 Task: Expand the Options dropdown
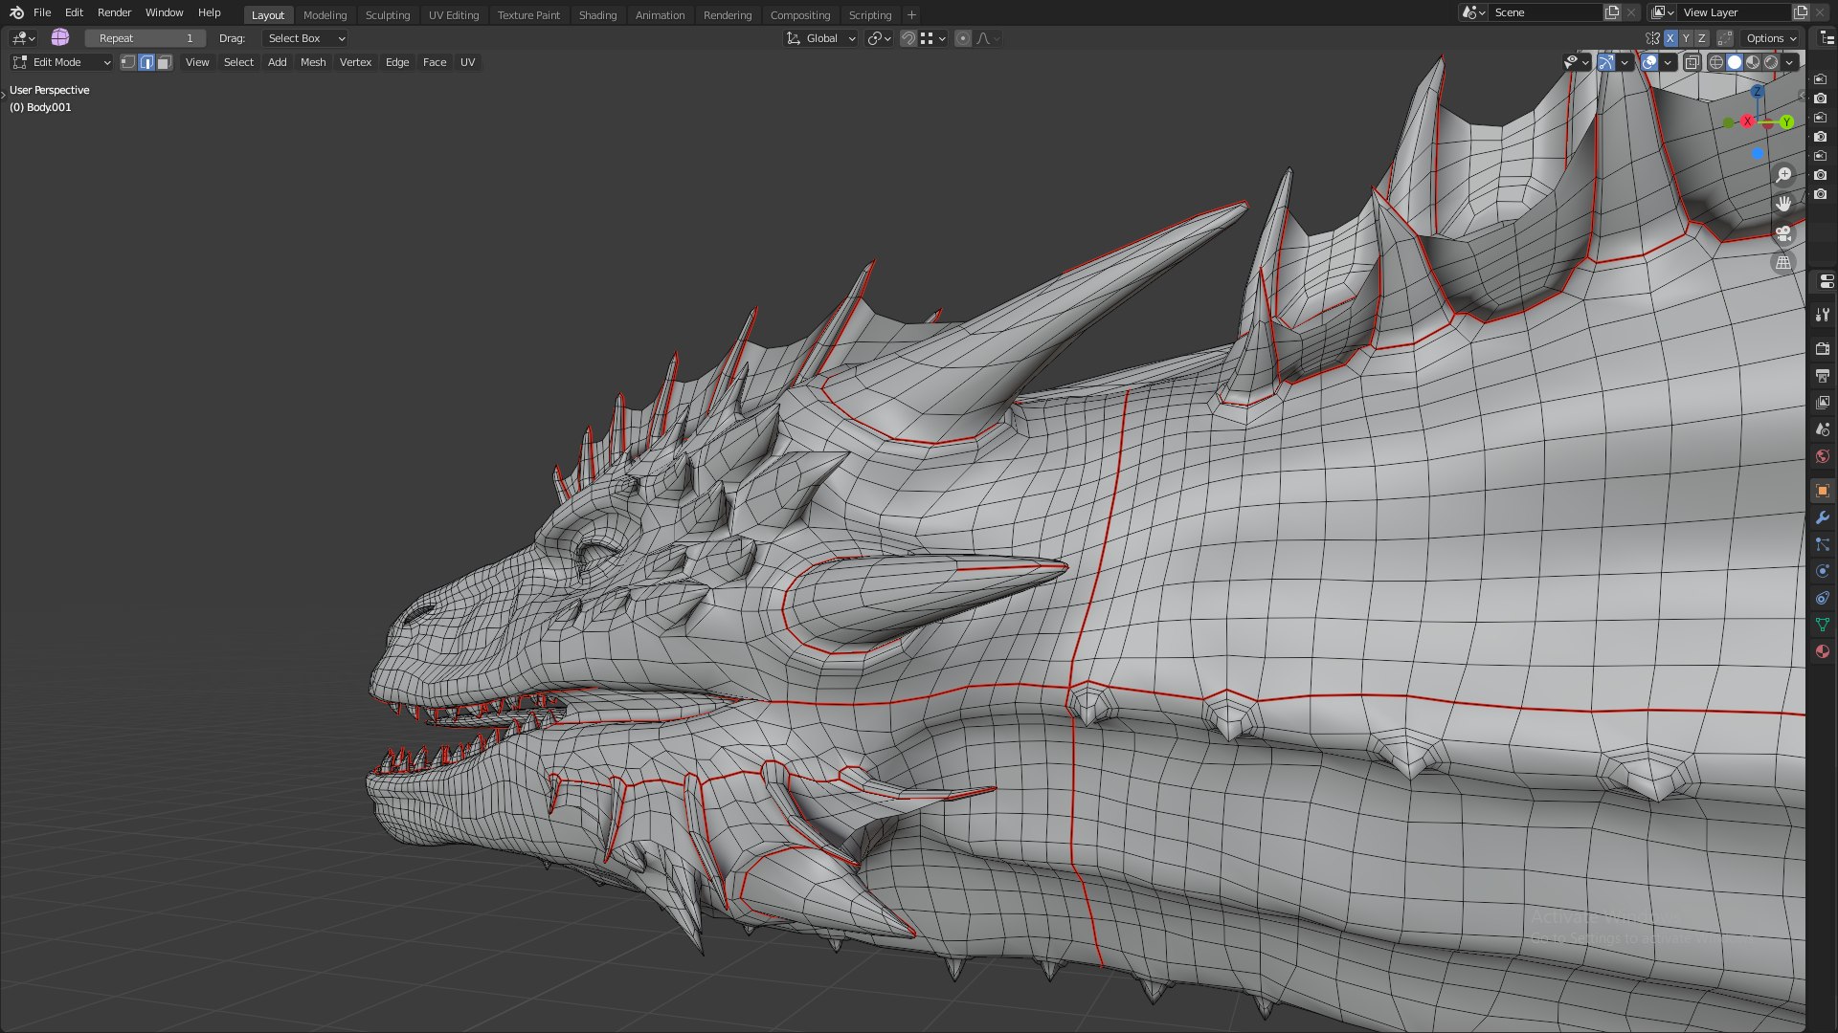coord(1770,38)
